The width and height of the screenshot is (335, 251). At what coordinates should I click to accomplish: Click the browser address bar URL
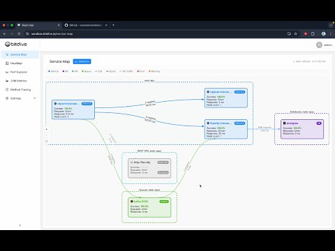[52, 34]
